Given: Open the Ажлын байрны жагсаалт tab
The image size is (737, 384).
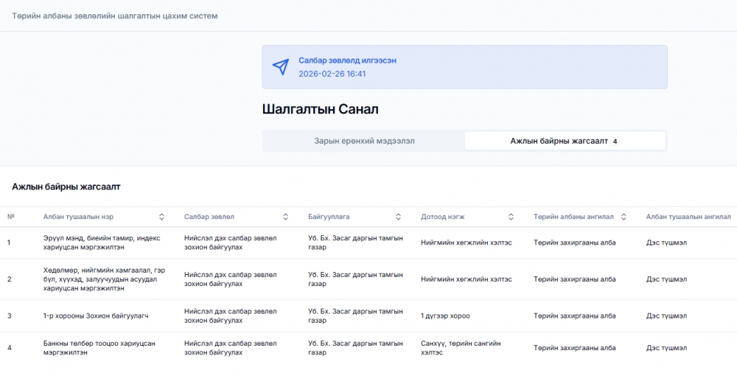Looking at the screenshot, I should coord(565,141).
